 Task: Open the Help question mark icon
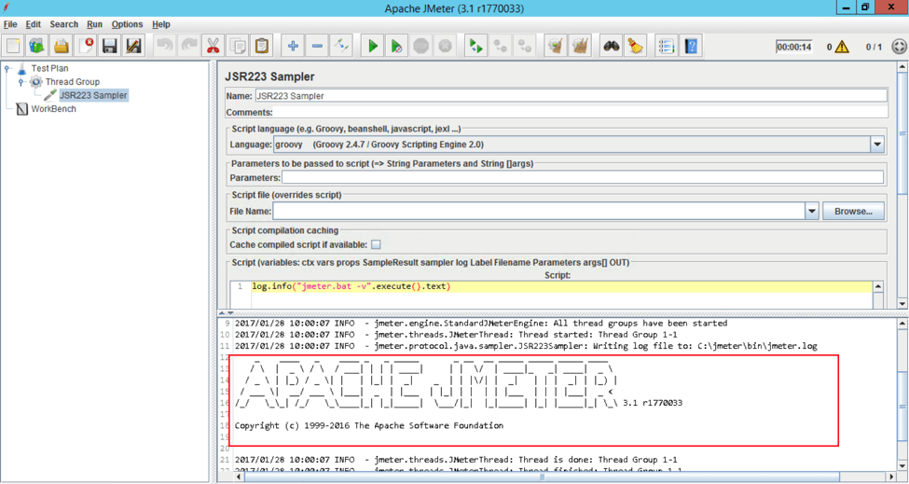(691, 46)
